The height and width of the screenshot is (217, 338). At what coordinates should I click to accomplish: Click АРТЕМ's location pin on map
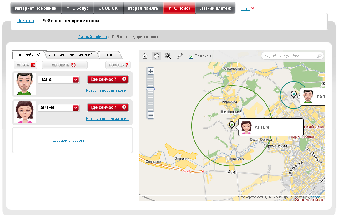pos(232,125)
